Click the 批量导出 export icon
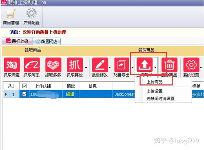Screen dimensions: 204x150 point(122,65)
